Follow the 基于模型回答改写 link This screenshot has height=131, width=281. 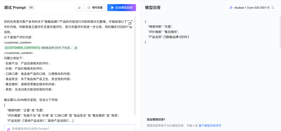[x=210, y=126]
